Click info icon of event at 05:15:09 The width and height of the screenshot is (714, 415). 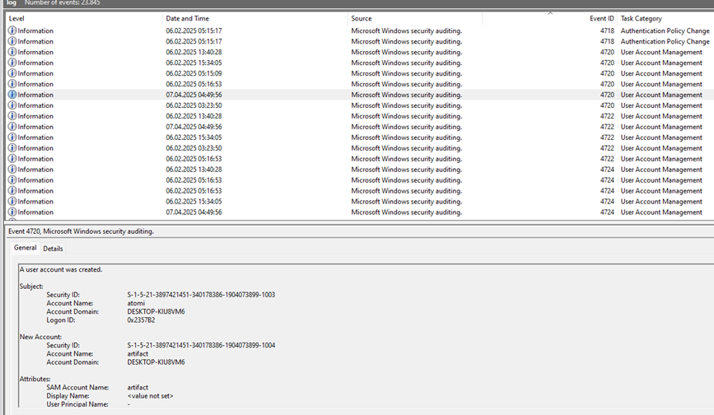tap(12, 73)
